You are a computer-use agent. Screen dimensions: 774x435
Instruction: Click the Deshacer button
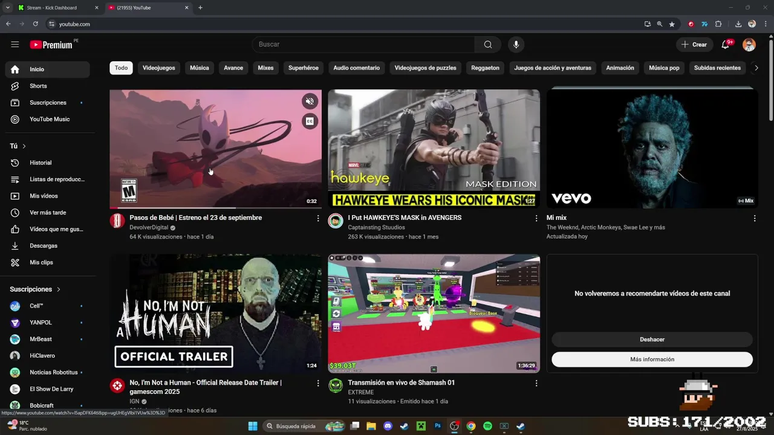[x=652, y=340]
